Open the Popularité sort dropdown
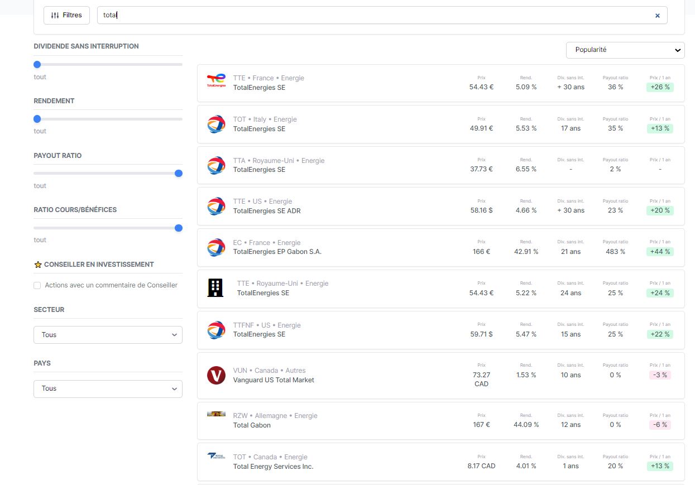 [x=625, y=50]
